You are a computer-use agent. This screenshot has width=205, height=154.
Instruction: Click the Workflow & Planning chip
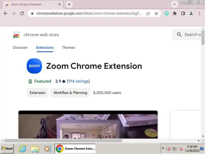click(70, 93)
